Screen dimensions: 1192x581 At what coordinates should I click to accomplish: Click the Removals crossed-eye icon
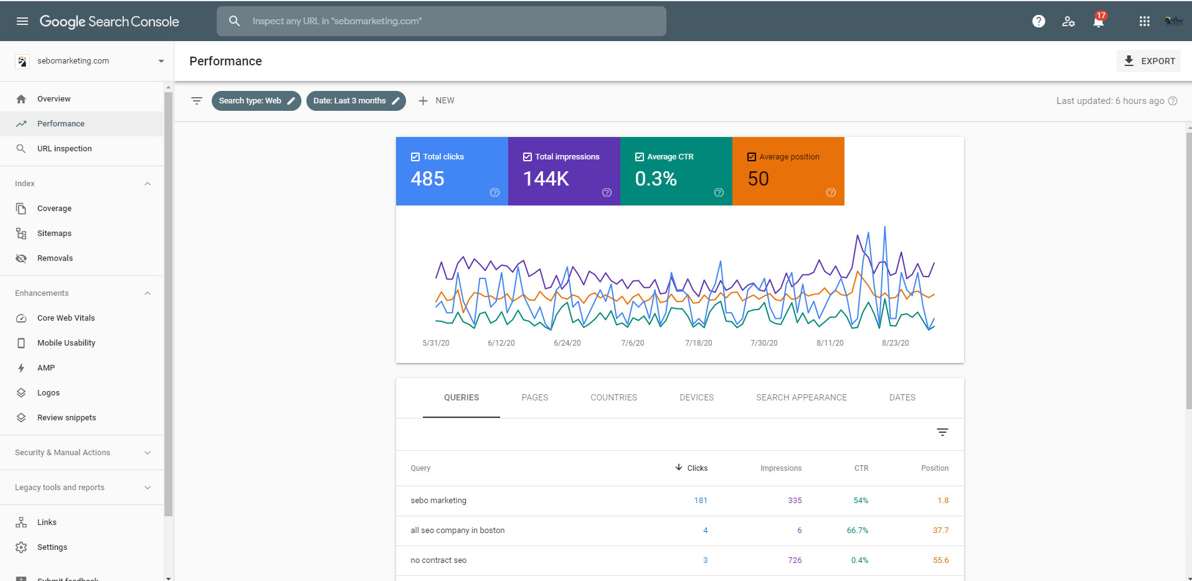(21, 258)
